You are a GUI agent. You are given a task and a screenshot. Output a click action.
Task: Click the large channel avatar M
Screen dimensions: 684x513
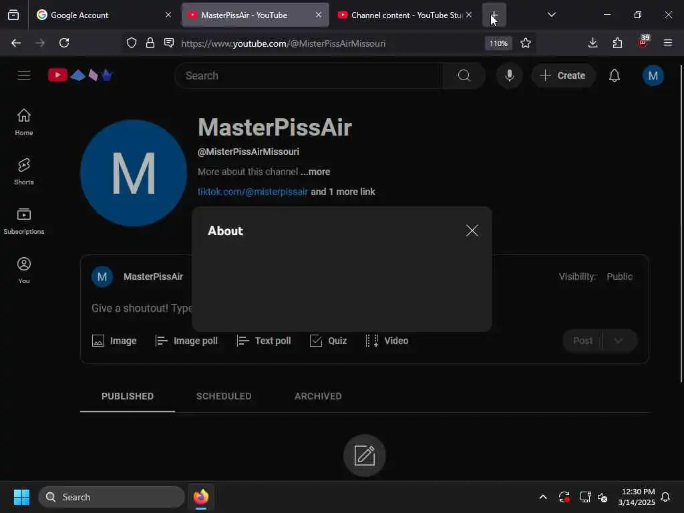[134, 173]
